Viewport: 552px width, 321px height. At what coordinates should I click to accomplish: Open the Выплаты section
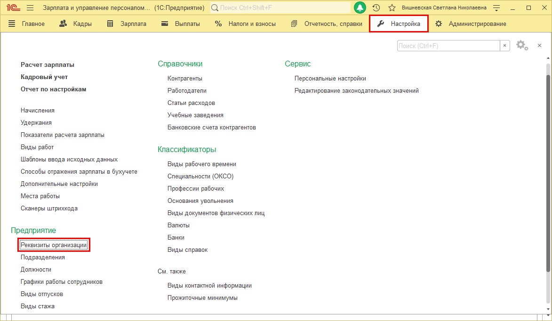[187, 24]
